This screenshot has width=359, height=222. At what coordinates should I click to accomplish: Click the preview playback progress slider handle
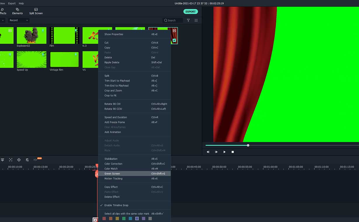pos(248,145)
